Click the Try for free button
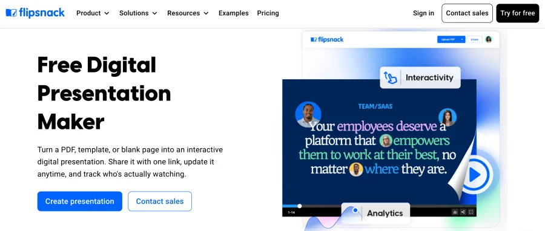This screenshot has height=231, width=545. pos(518,13)
